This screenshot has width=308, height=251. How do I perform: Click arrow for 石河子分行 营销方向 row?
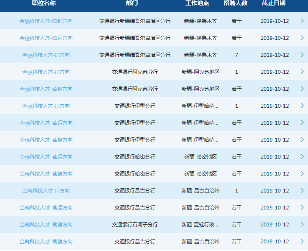point(302,224)
